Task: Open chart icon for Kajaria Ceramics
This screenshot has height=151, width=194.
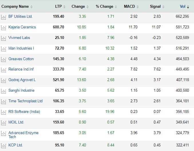Action: [3, 28]
